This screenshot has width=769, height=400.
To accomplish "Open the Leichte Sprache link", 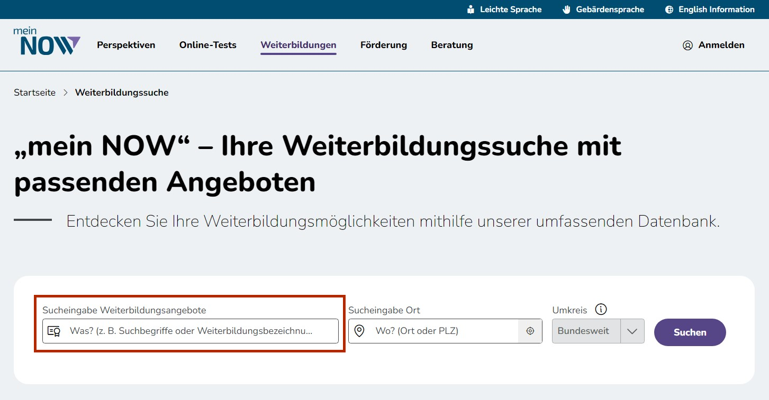I will pyautogui.click(x=504, y=10).
